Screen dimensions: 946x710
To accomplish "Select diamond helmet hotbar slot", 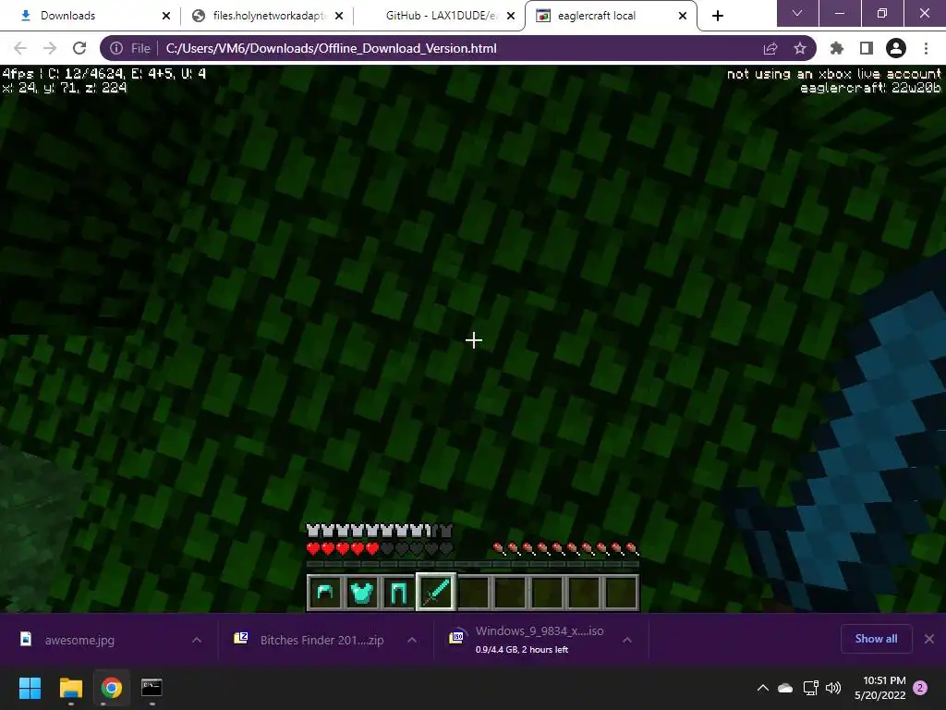I will 324,593.
